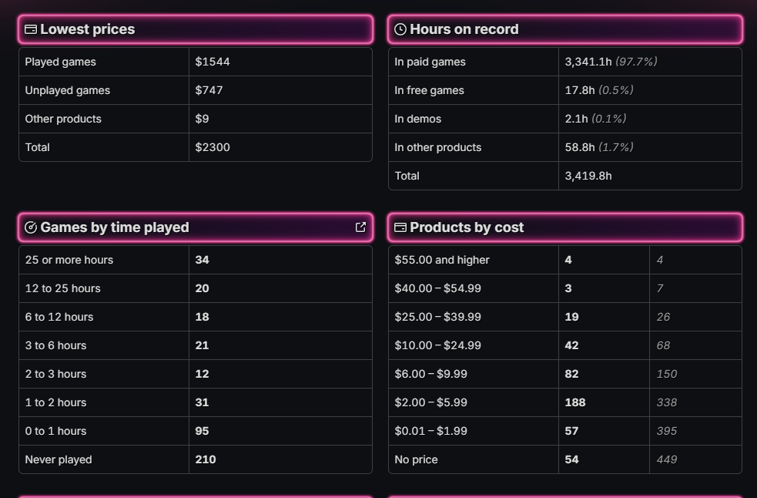Image resolution: width=757 pixels, height=498 pixels.
Task: Click the $55.00 and higher row
Action: click(x=565, y=260)
